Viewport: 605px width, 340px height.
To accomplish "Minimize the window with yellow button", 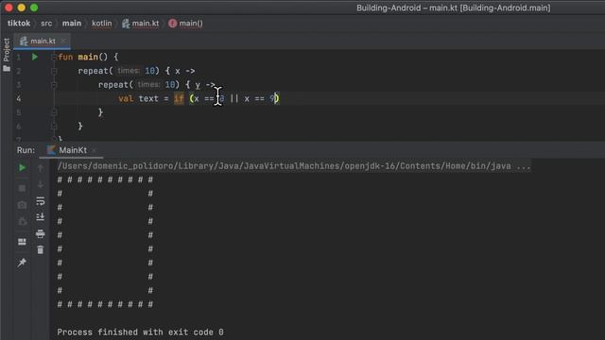I will pos(22,8).
